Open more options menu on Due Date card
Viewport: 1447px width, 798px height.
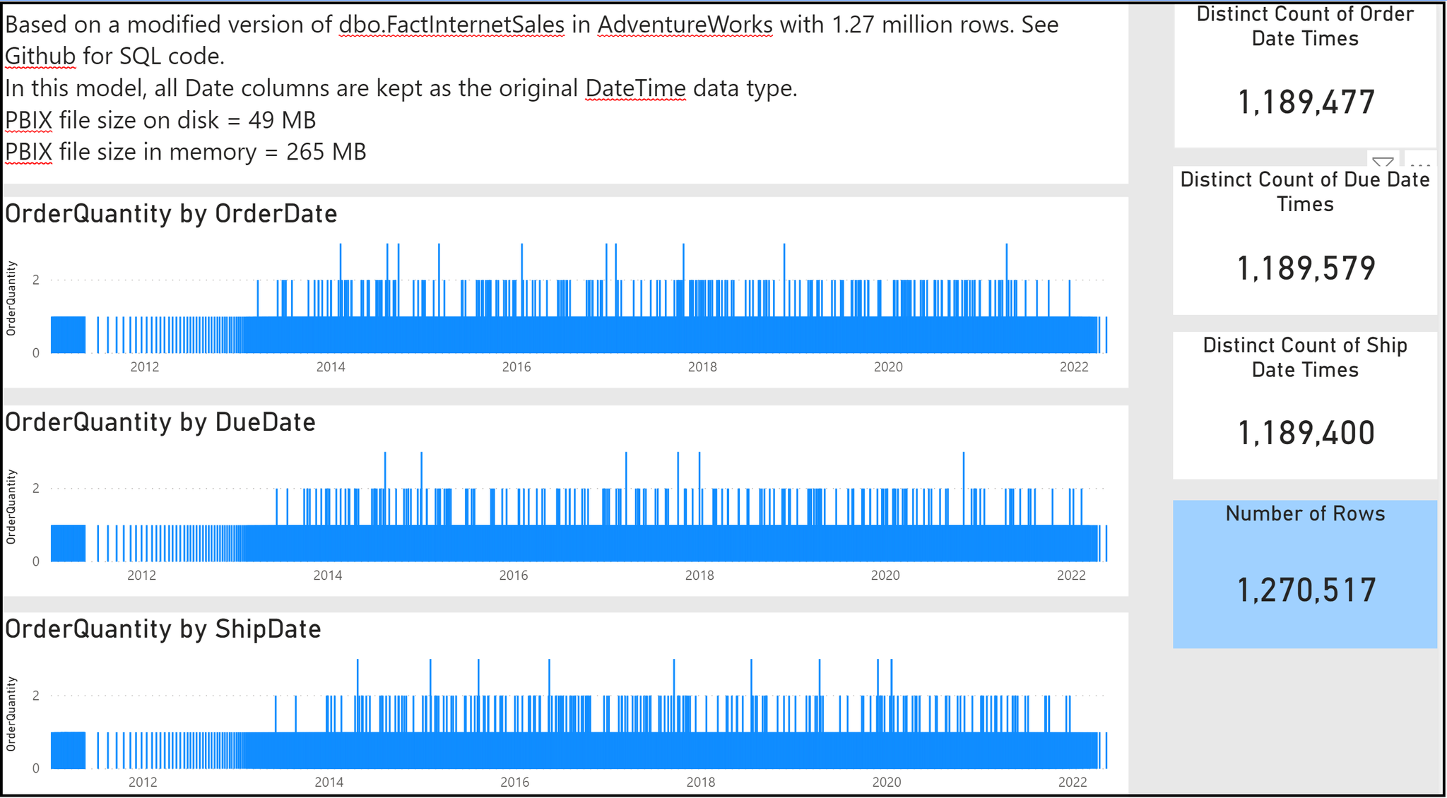[1420, 162]
